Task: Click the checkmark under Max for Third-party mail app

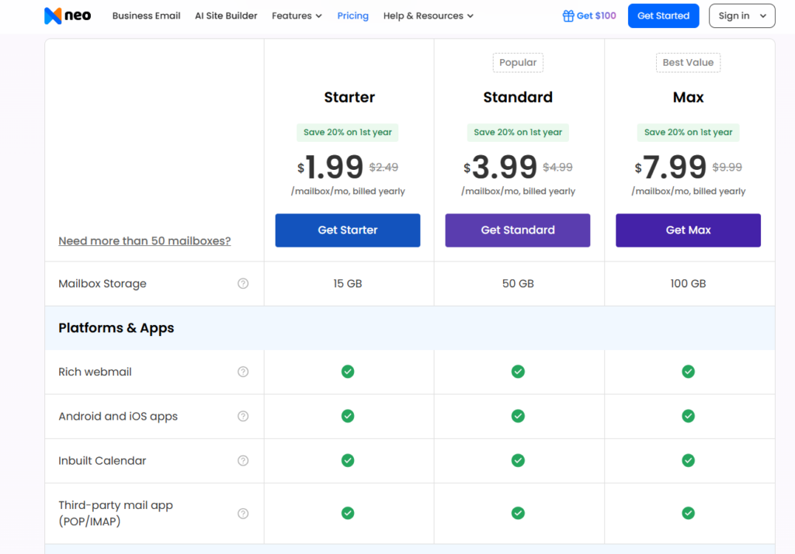Action: point(688,513)
